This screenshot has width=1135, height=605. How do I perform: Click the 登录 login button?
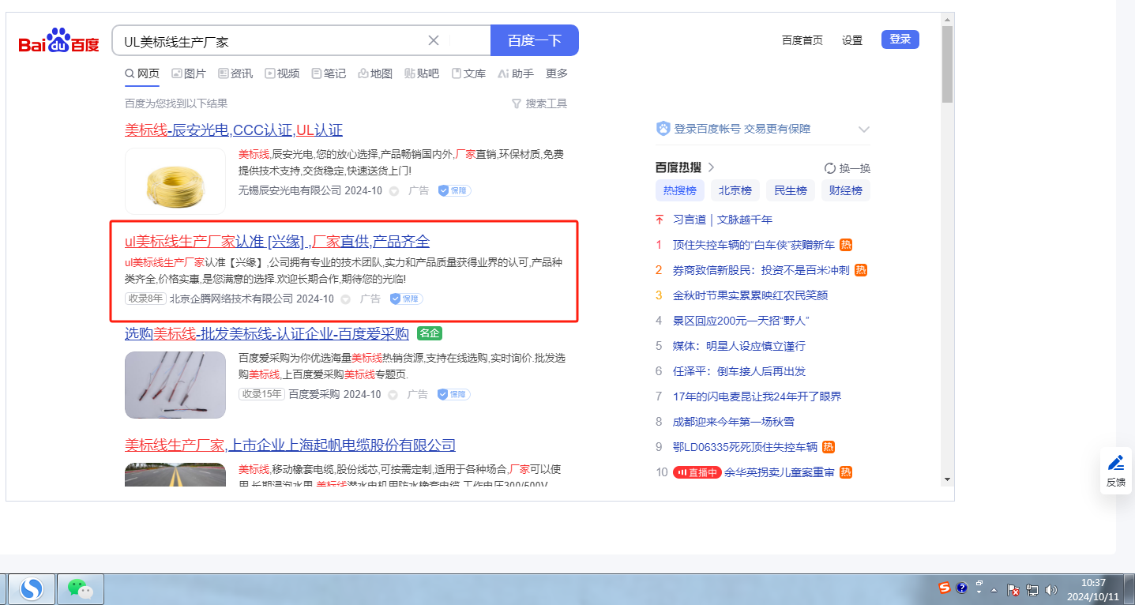click(x=900, y=39)
